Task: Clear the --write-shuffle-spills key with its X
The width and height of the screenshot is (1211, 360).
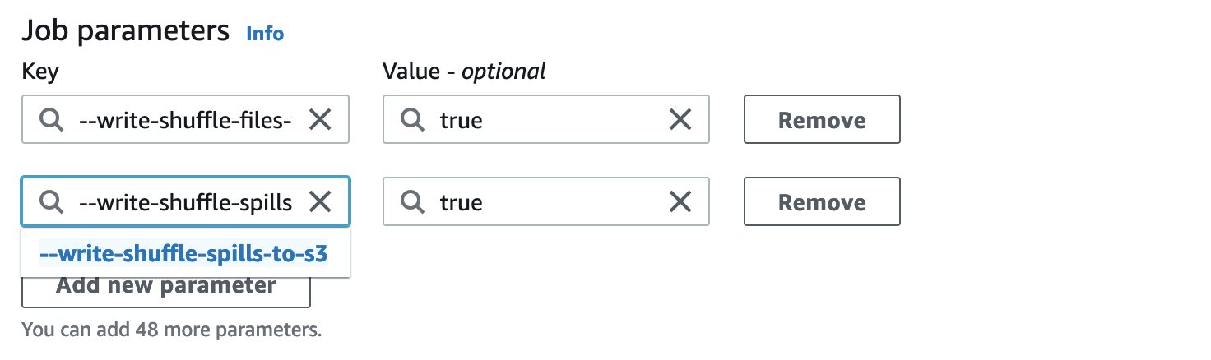Action: pyautogui.click(x=319, y=202)
